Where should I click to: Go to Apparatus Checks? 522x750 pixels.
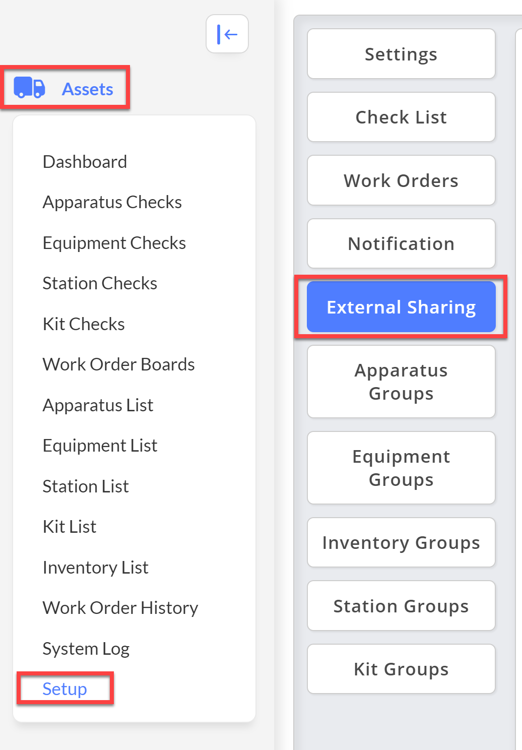(112, 202)
